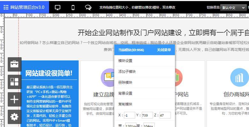This screenshot has width=249, height=127.
Task: Choose 模块设置 in the context menu
Action: 145,61
